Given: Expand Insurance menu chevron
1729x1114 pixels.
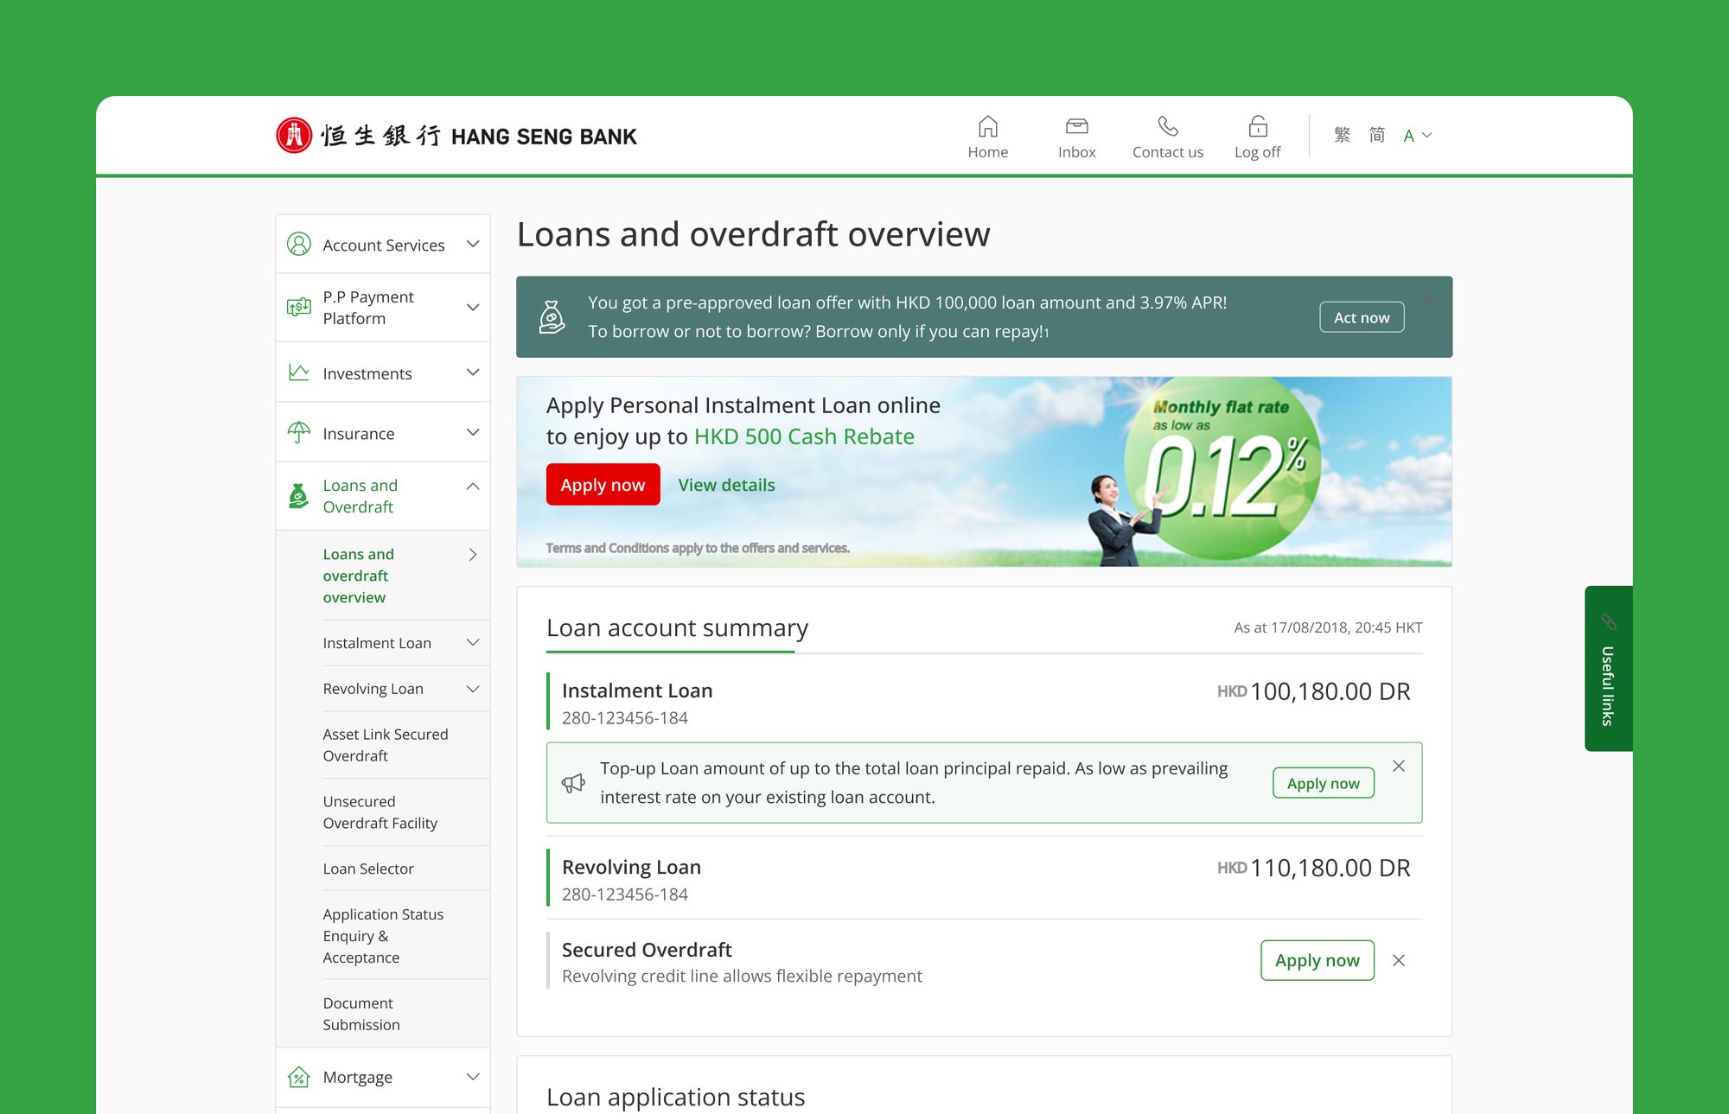Looking at the screenshot, I should pos(473,432).
